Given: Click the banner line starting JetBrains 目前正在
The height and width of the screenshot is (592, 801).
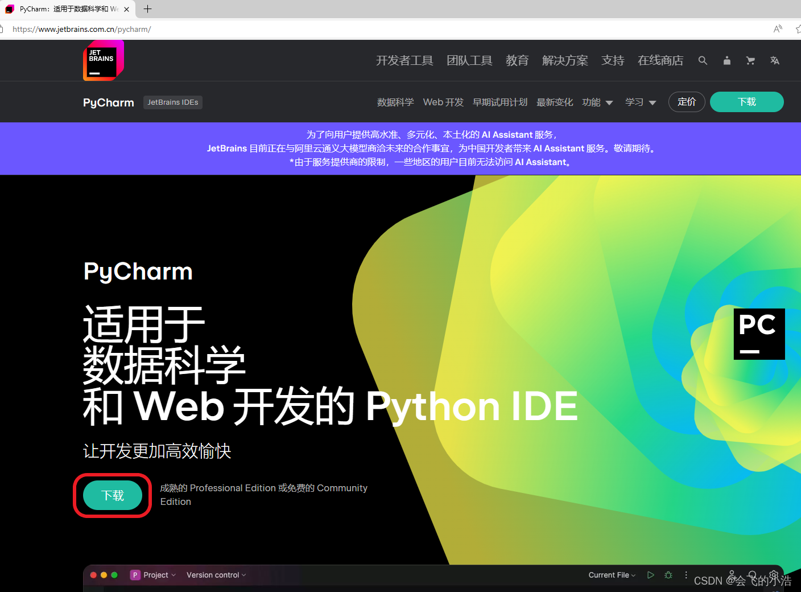Looking at the screenshot, I should tap(432, 148).
